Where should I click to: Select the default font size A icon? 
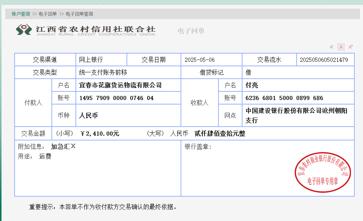tap(341, 47)
